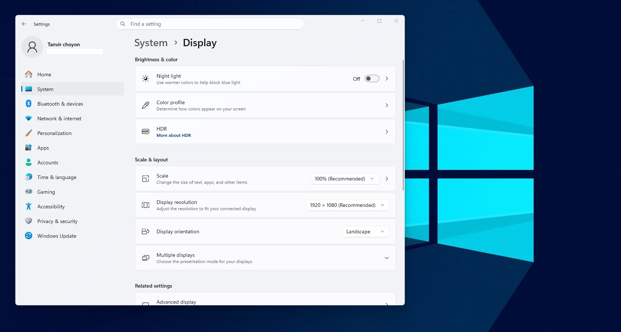Image resolution: width=621 pixels, height=332 pixels.
Task: Click the 'Scale & layout' heading
Action: [151, 160]
